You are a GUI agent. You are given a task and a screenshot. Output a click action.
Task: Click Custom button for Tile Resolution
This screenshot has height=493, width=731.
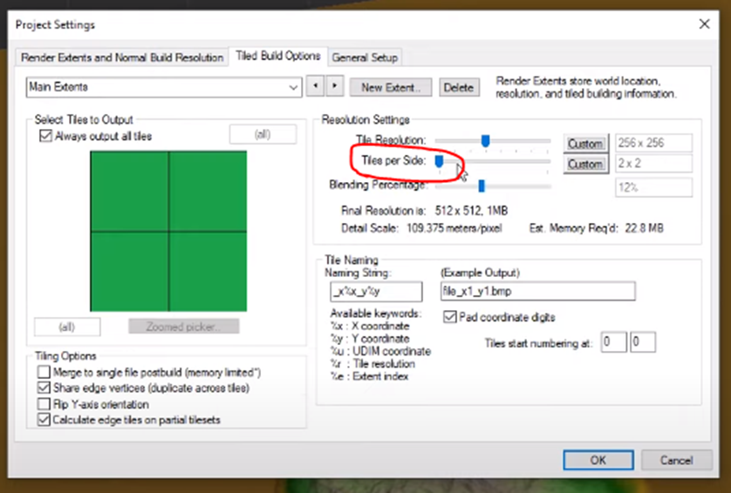pos(585,144)
